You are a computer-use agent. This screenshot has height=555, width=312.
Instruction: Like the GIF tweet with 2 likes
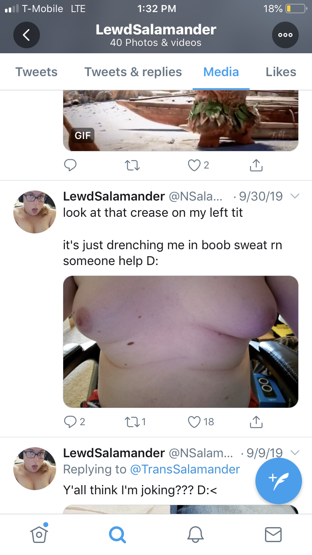[x=198, y=166]
